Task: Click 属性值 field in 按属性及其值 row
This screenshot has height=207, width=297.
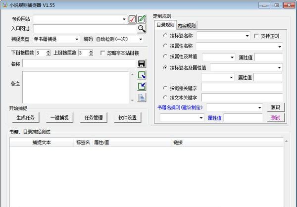Action: (x=269, y=57)
